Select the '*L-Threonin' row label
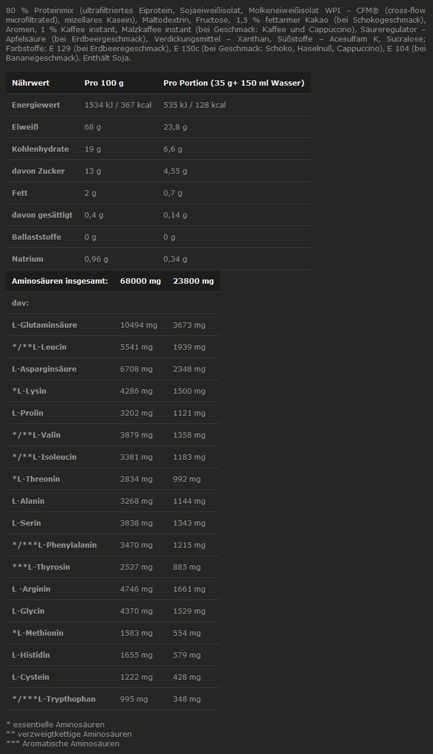The image size is (433, 754). coord(36,479)
